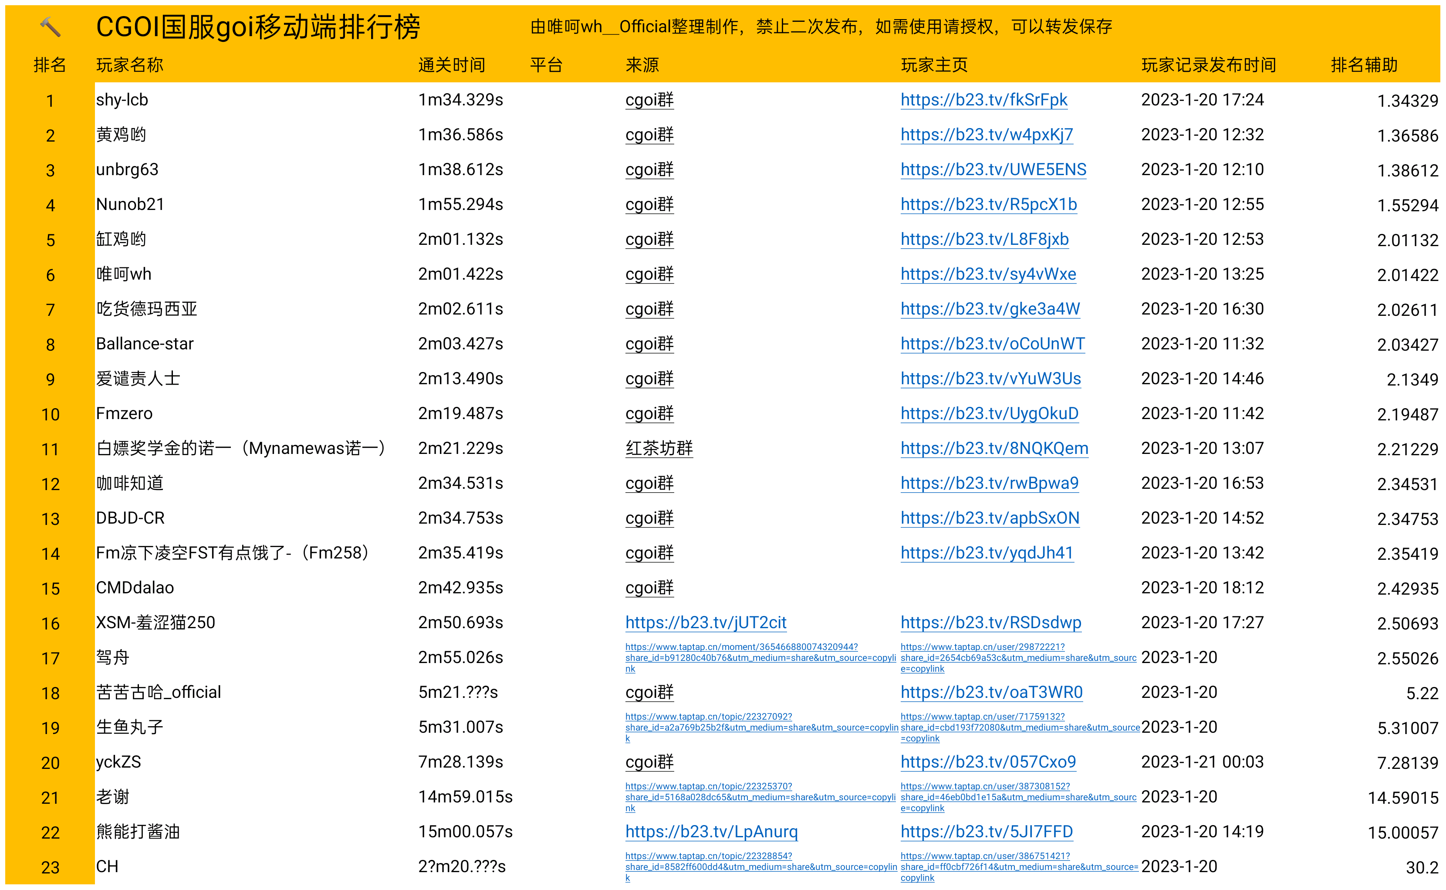Click the hammer icon in the header

pos(50,27)
